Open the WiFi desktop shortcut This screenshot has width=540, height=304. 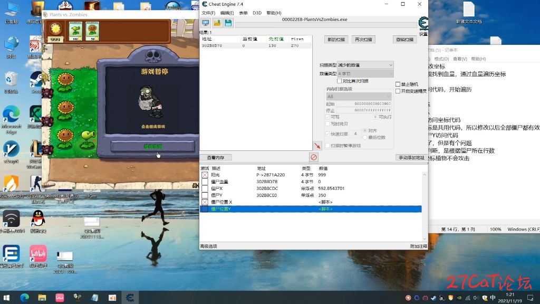[12, 222]
